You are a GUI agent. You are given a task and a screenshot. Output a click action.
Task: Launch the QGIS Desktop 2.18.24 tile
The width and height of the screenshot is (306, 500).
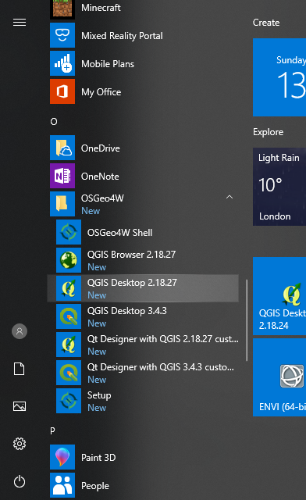279,296
